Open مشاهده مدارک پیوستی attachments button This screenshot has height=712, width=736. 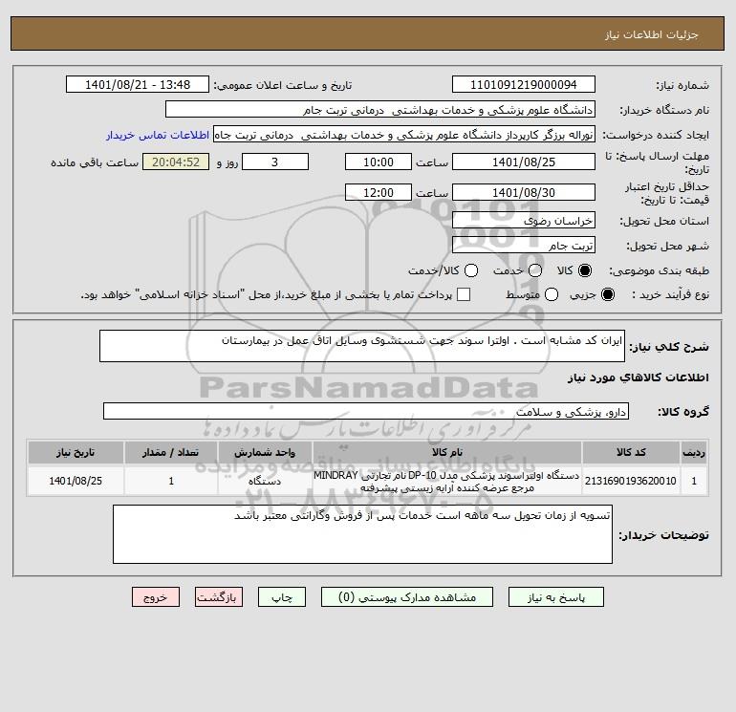coord(407,597)
